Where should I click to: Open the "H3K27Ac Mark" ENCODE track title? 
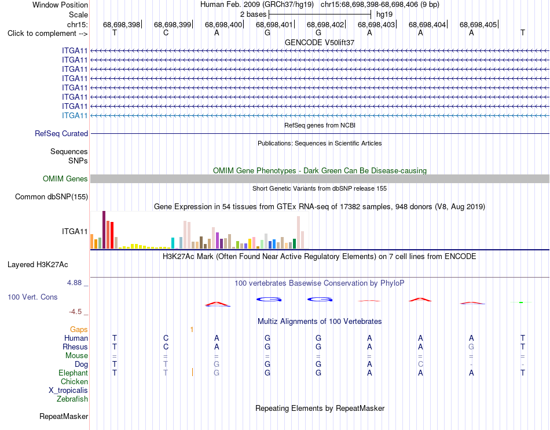point(320,257)
